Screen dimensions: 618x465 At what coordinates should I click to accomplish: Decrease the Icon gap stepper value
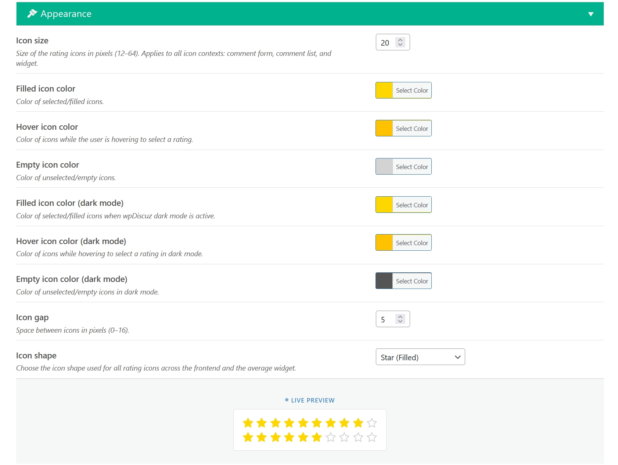[x=400, y=322]
